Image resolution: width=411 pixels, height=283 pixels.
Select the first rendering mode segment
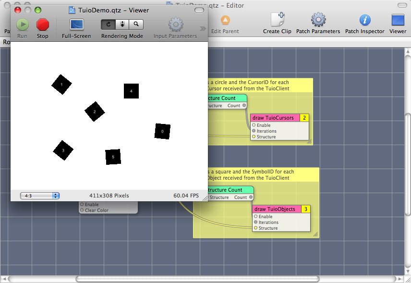[108, 24]
